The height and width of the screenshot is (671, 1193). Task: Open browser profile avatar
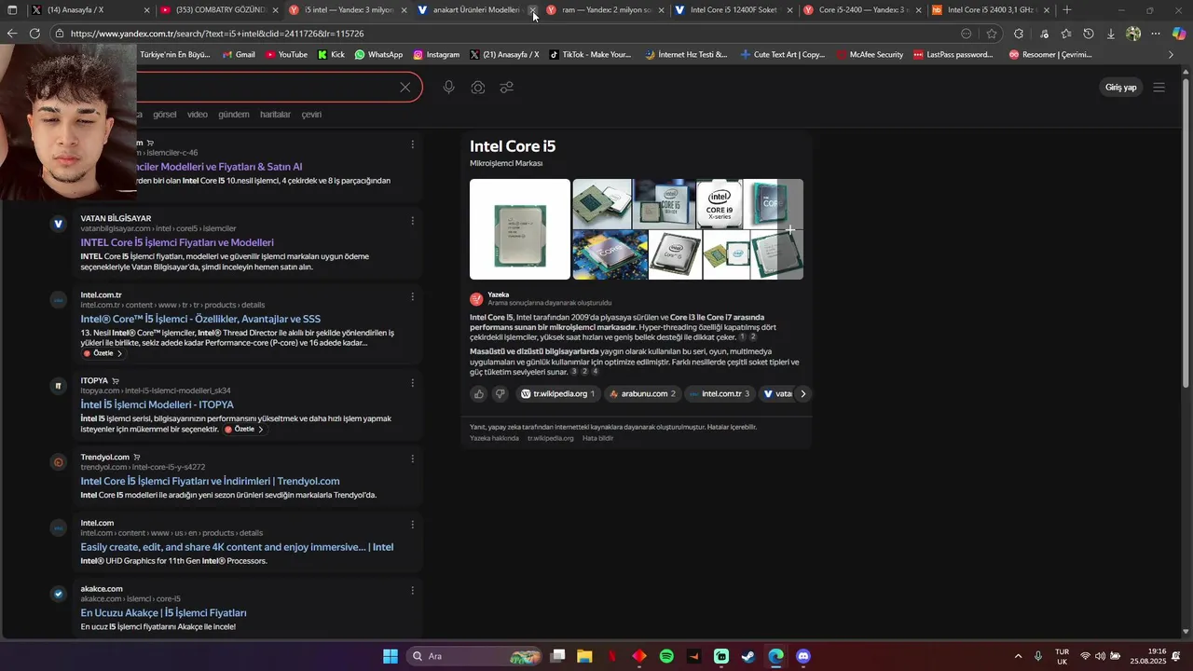click(1133, 34)
